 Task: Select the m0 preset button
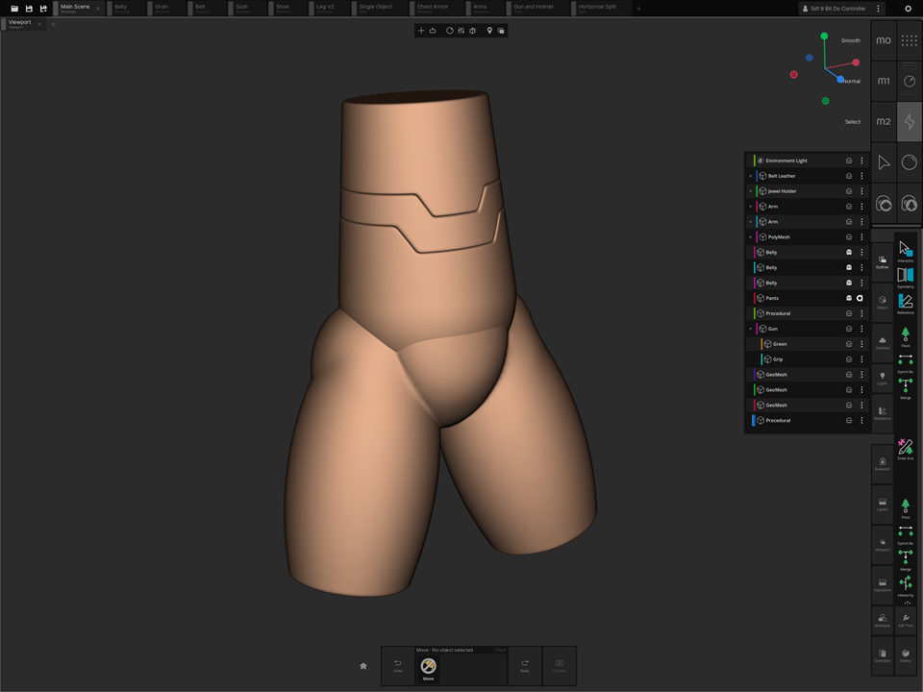pyautogui.click(x=884, y=40)
